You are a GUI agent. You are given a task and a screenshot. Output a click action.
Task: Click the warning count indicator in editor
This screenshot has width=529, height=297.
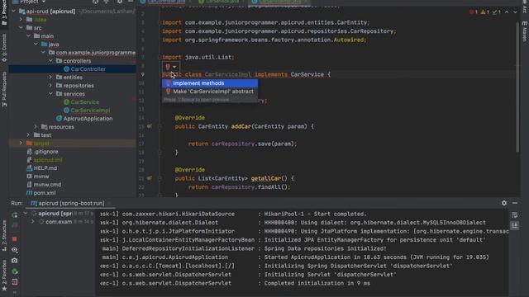coord(484,12)
